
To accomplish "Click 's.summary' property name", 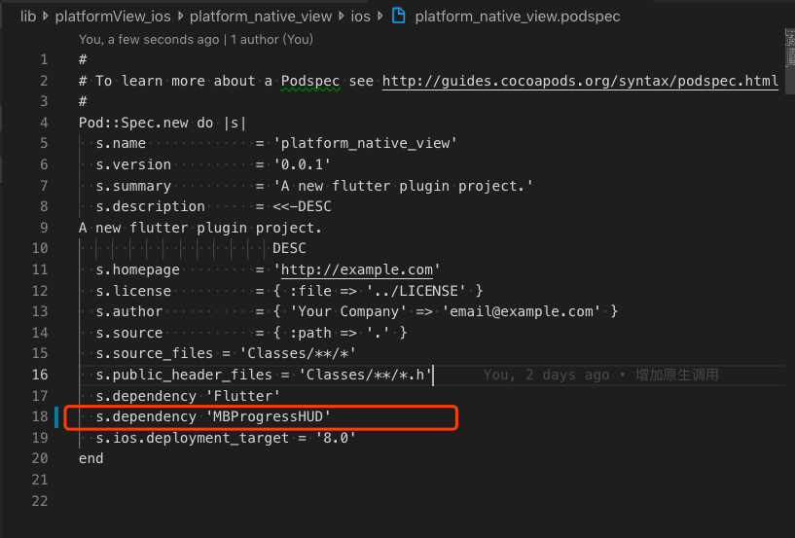I will point(133,186).
